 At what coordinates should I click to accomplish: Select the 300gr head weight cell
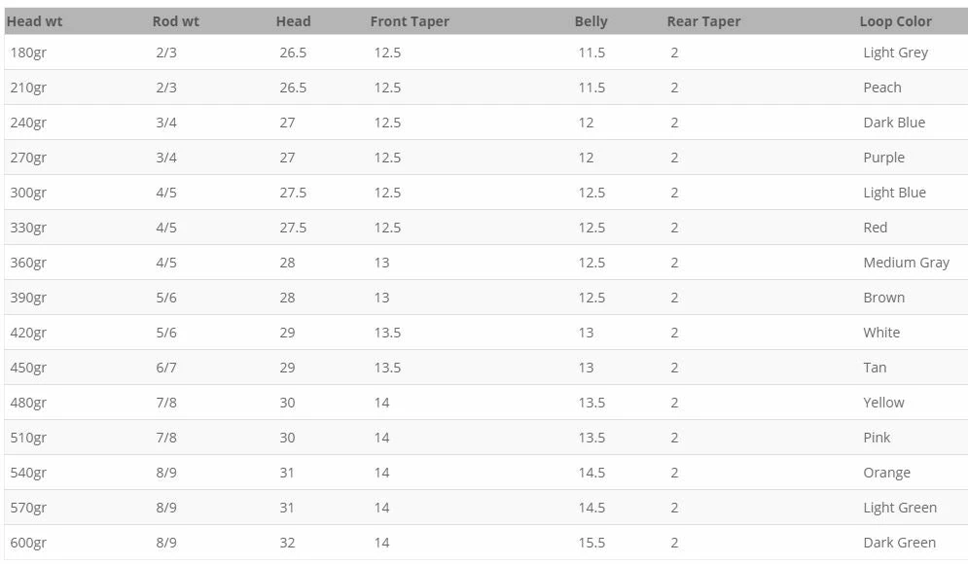pos(28,193)
